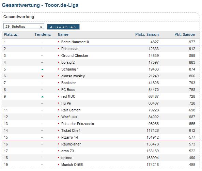
Task: Click green up-trend arrow in red MUC row
Action: tap(42, 97)
